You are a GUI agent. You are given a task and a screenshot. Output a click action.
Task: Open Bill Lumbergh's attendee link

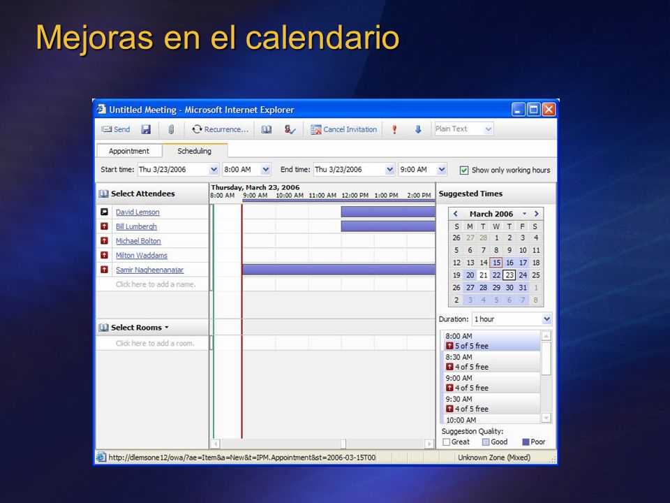pos(136,226)
